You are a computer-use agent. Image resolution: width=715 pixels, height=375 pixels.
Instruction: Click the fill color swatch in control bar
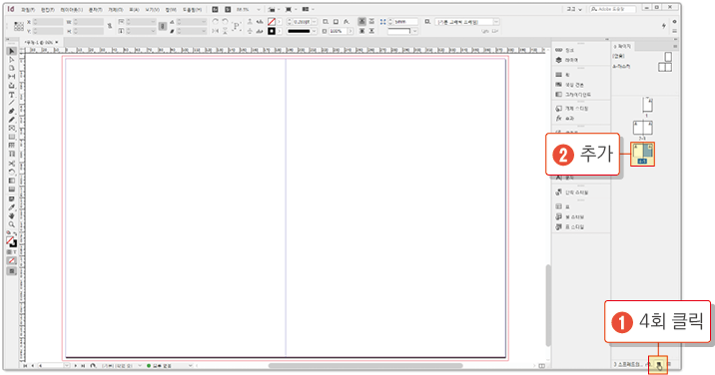(272, 22)
